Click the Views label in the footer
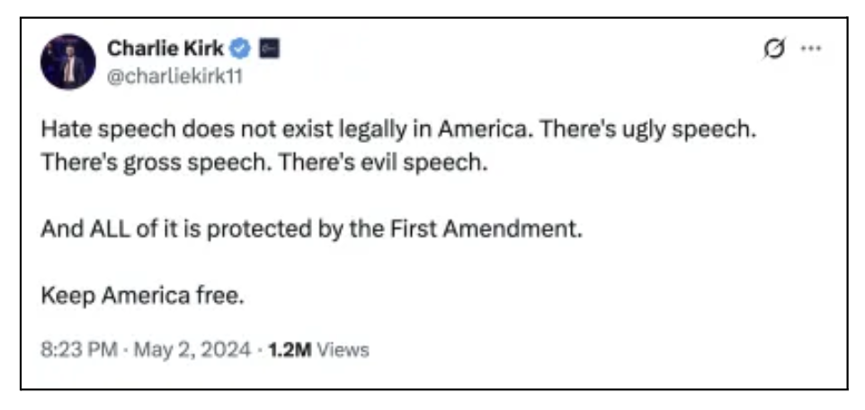 (341, 350)
